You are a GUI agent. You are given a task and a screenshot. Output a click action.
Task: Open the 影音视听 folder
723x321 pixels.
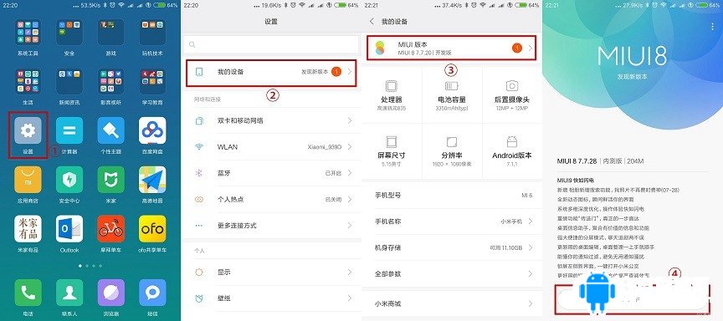(110, 82)
